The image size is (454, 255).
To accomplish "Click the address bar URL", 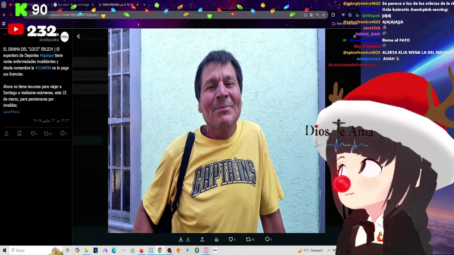I will click(64, 15).
